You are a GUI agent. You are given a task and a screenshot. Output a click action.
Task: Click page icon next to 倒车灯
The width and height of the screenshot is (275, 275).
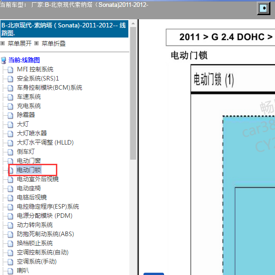(11, 152)
